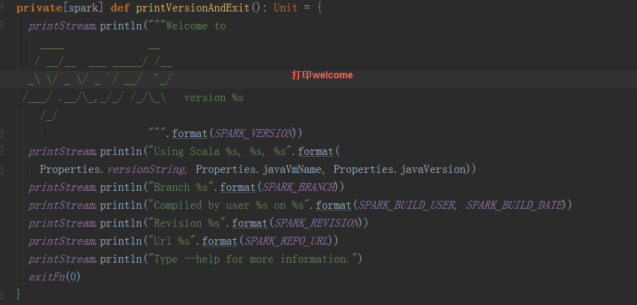Click the 'def' keyword
Screen dimensions: 637x305
coord(119,8)
